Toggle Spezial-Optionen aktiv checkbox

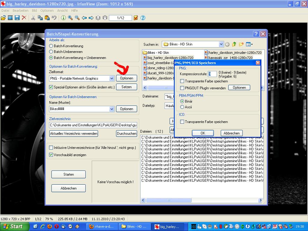pyautogui.click(x=51, y=87)
